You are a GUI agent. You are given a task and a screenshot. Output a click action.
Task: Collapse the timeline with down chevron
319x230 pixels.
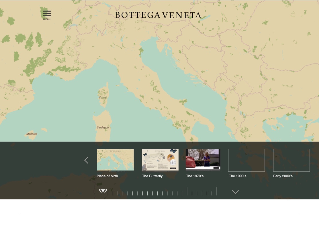[235, 192]
